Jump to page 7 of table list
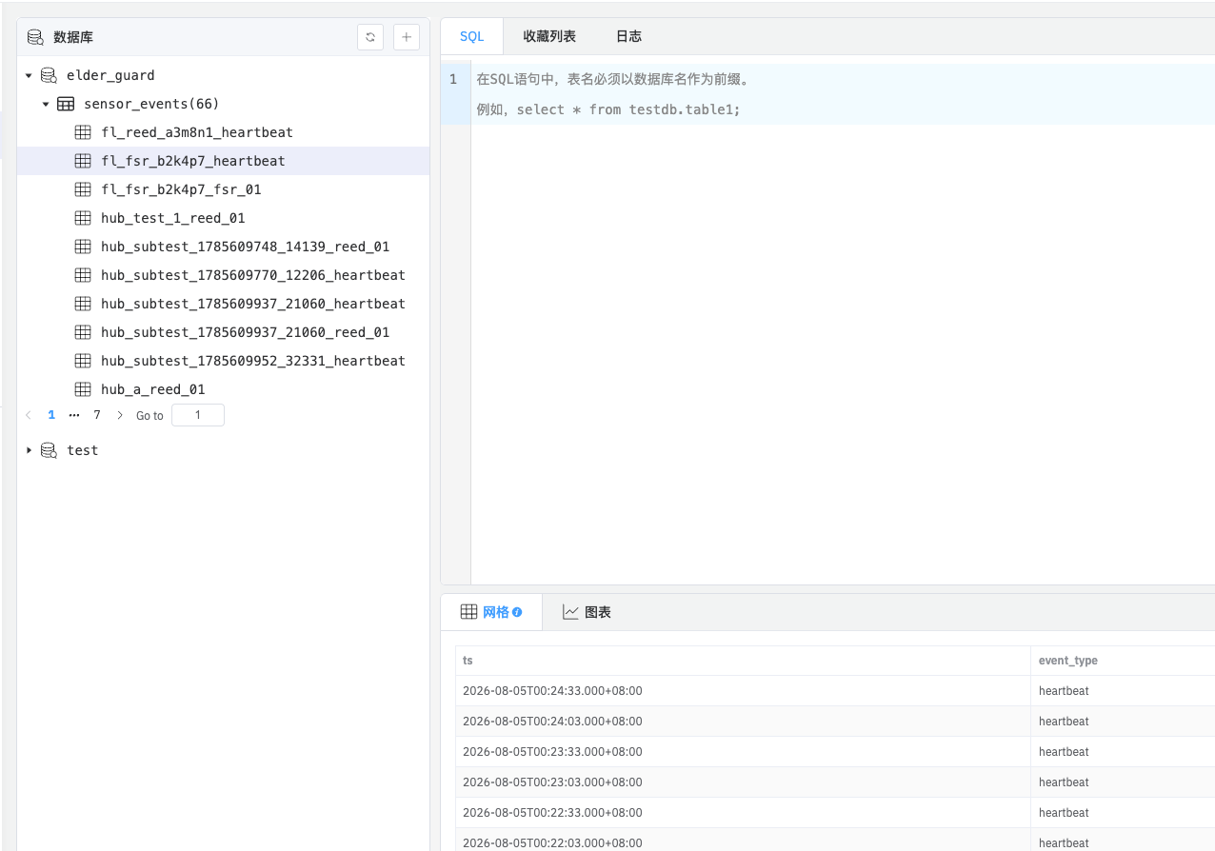 point(97,415)
